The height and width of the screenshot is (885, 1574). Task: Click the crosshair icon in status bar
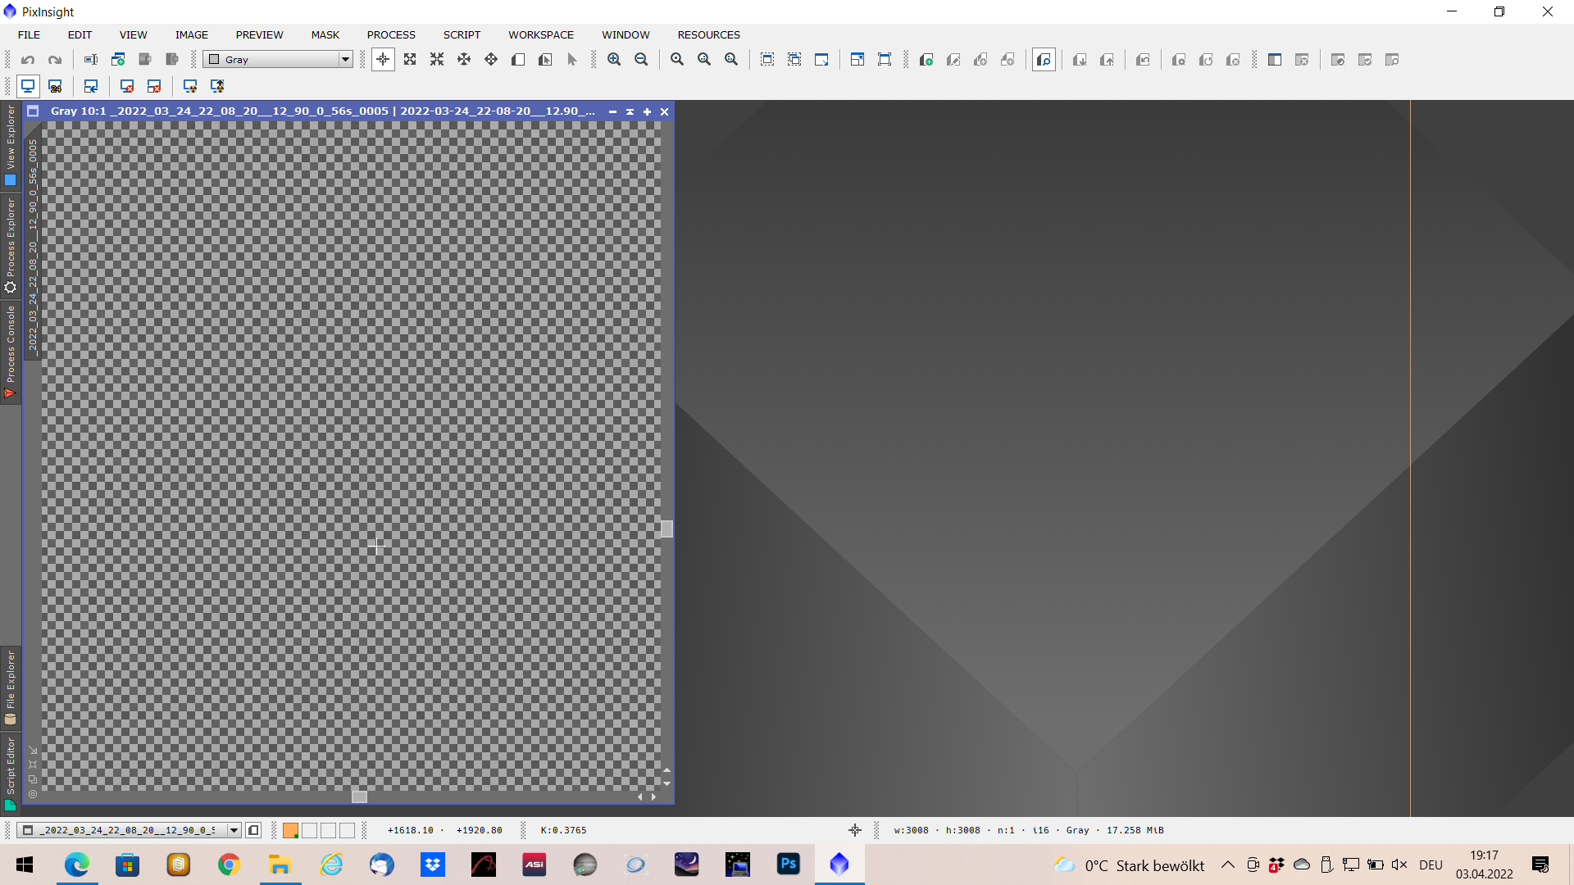tap(855, 830)
